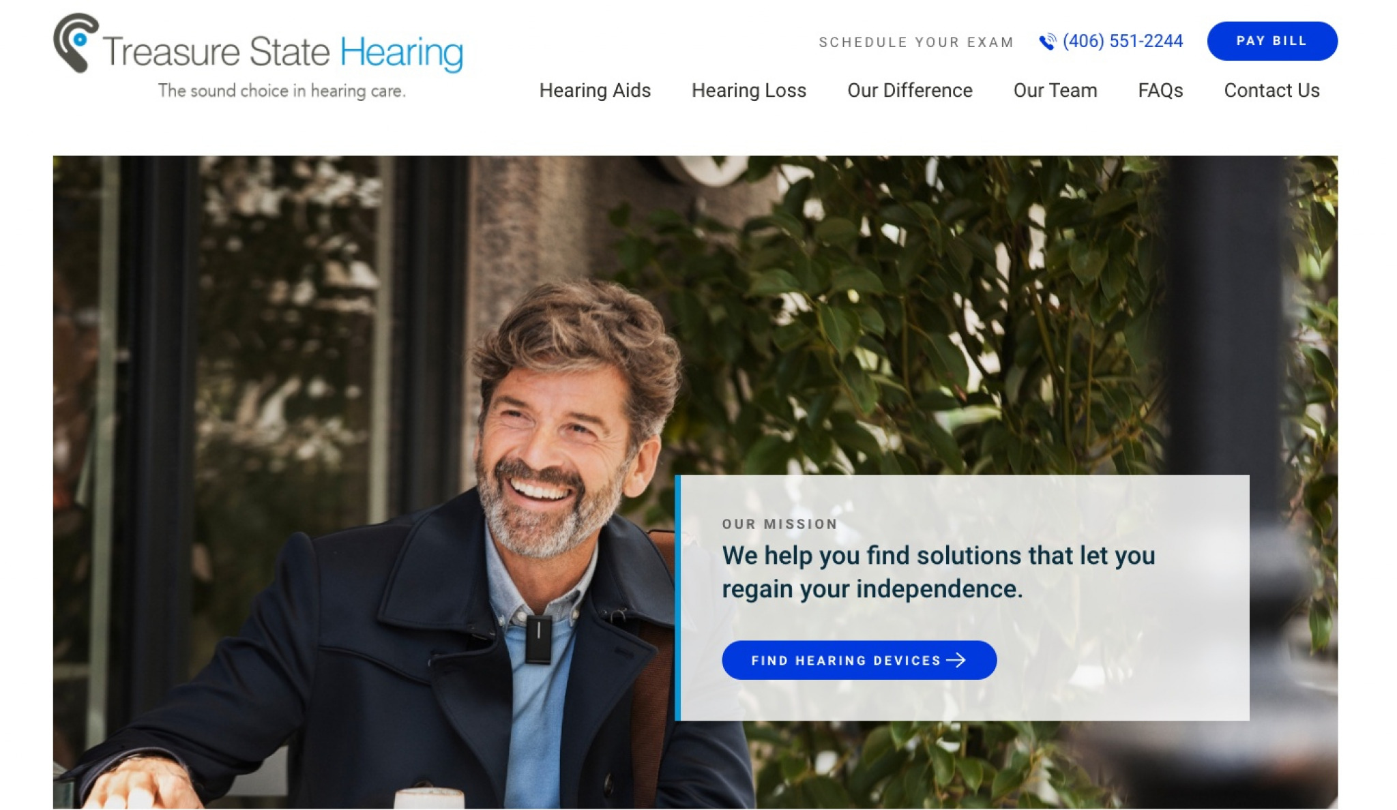This screenshot has width=1397, height=810.
Task: Go to Our Difference page
Action: click(x=910, y=90)
